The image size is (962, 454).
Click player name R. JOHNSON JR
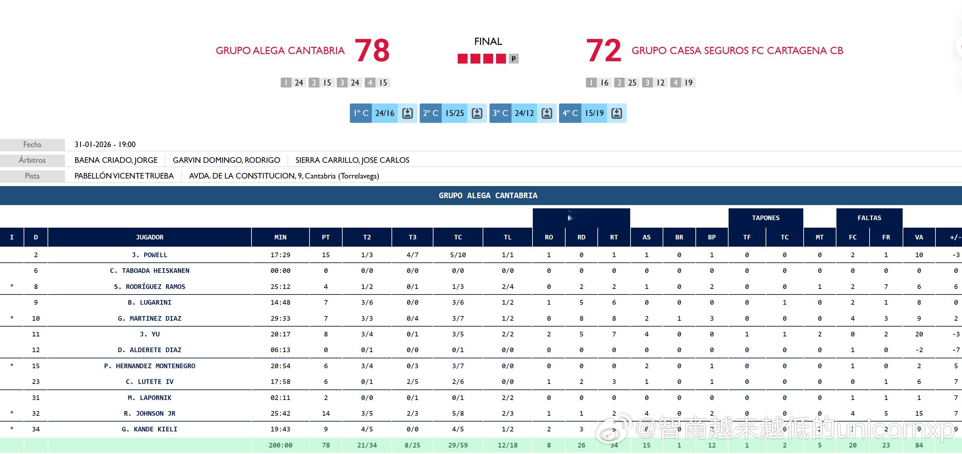coord(150,413)
